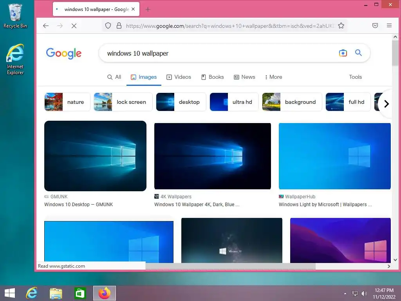Click the vertical scrollbar up arrow
The width and height of the screenshot is (401, 301).
coord(396,37)
